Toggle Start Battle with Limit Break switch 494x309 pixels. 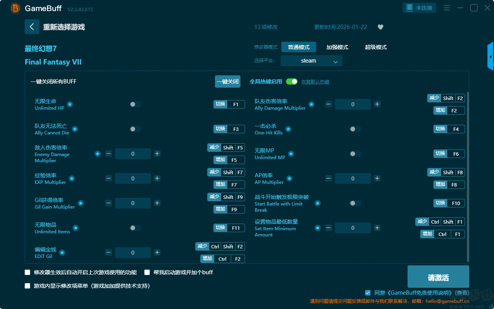point(355,203)
